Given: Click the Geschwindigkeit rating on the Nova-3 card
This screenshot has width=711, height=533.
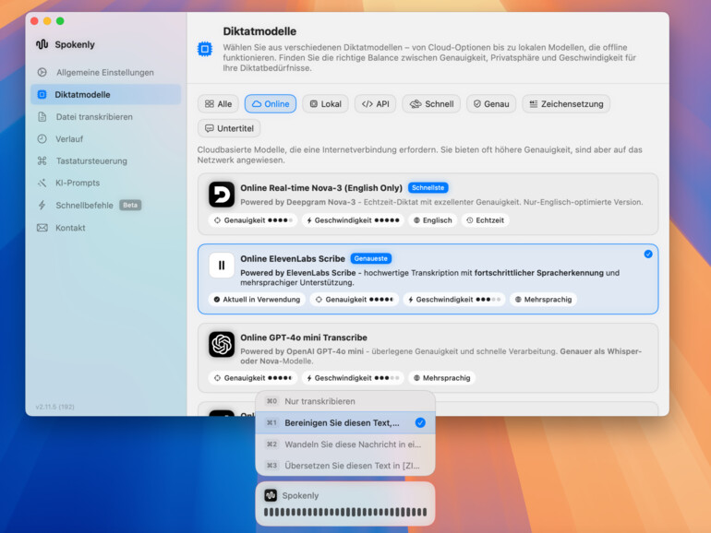Looking at the screenshot, I should click(x=353, y=220).
